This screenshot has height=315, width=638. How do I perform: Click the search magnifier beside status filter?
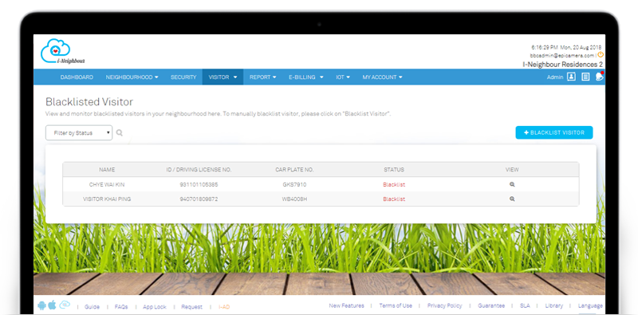tap(119, 132)
